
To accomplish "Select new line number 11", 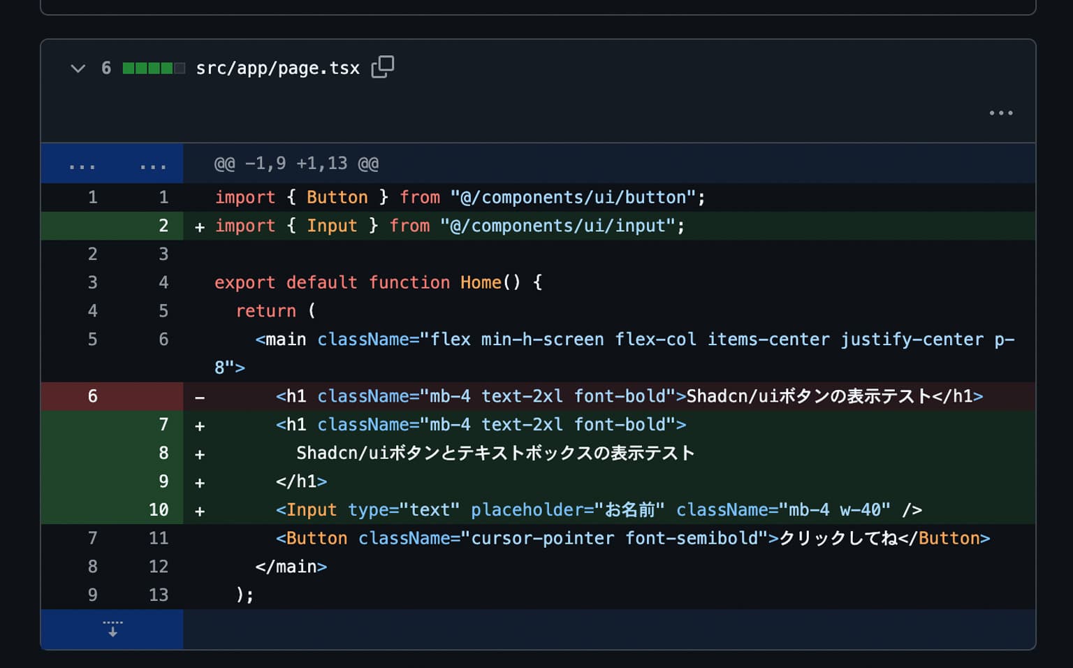I will (x=159, y=539).
